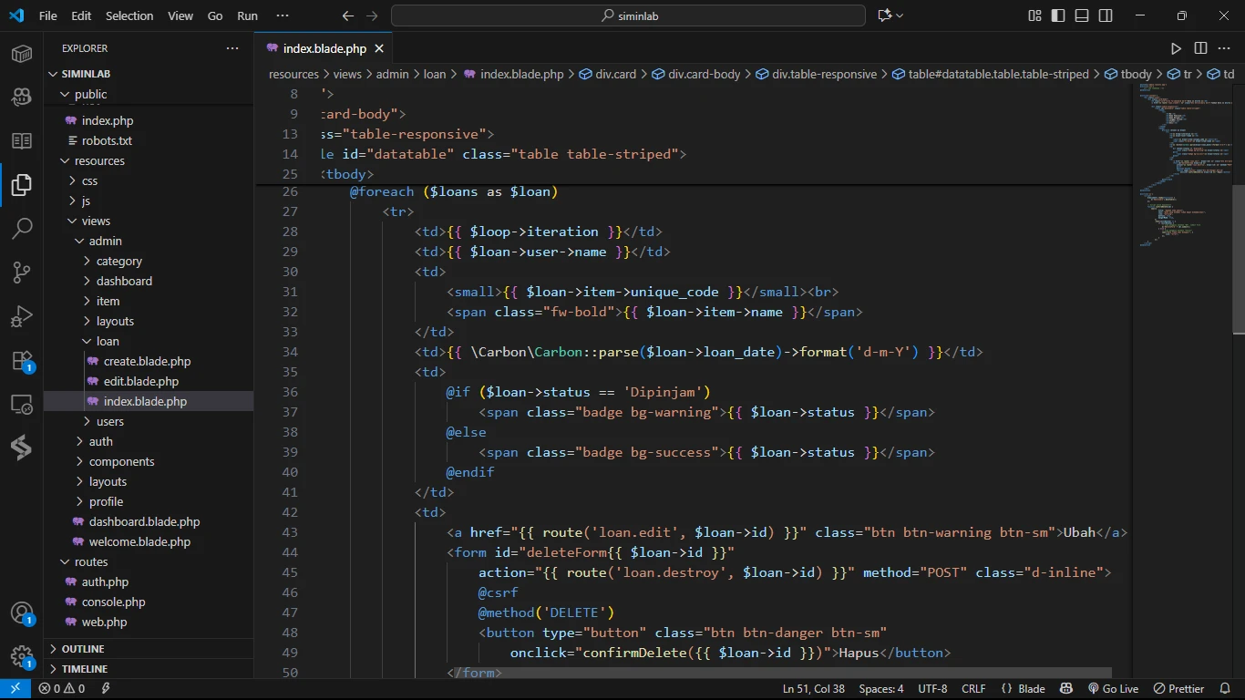Open the Selection menu
Image resolution: width=1245 pixels, height=700 pixels.
pyautogui.click(x=129, y=15)
